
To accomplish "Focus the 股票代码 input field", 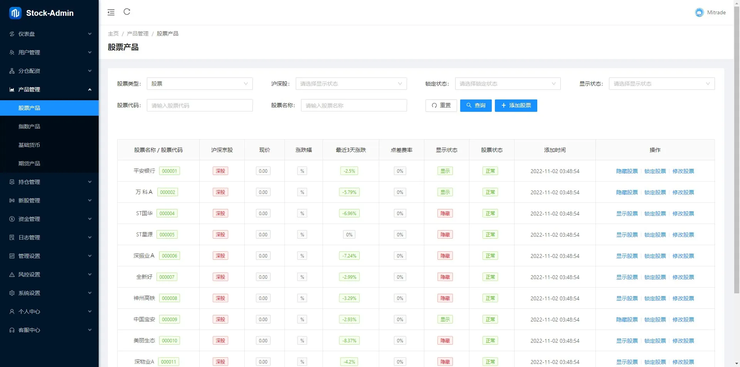I will coord(200,105).
